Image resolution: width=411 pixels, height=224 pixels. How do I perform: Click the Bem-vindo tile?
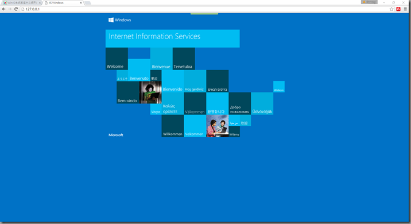point(127,92)
